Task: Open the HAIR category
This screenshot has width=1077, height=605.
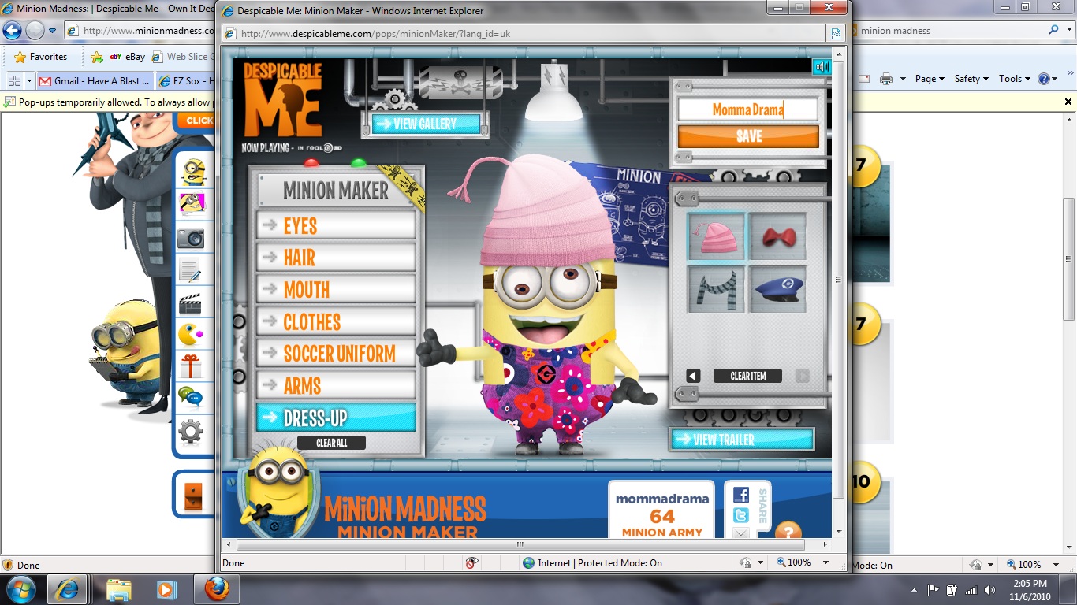Action: click(x=336, y=258)
